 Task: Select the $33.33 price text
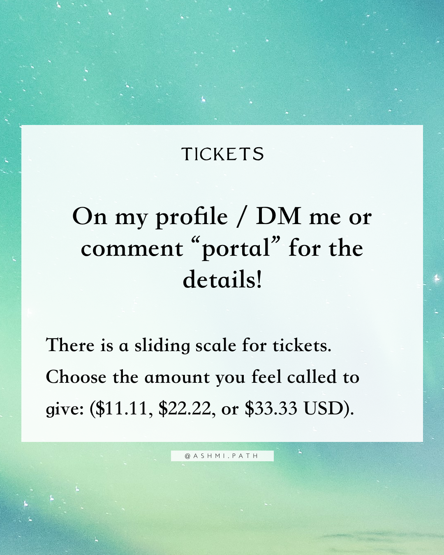pyautogui.click(x=271, y=409)
